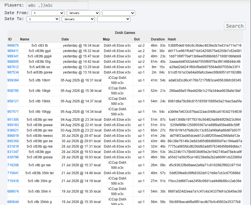The image size is (251, 205).
Task: Open game ID 957571
Action: pos(13,112)
